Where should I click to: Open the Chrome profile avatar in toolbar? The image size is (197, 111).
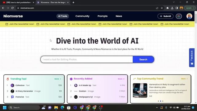[181, 8]
